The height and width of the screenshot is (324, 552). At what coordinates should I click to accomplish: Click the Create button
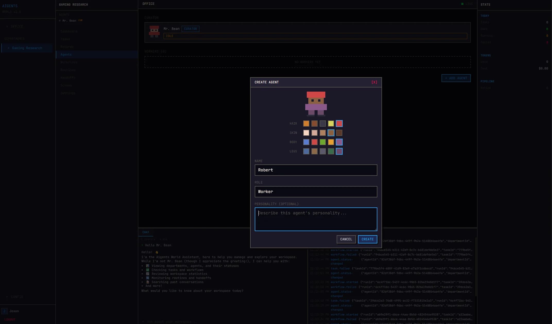click(367, 239)
